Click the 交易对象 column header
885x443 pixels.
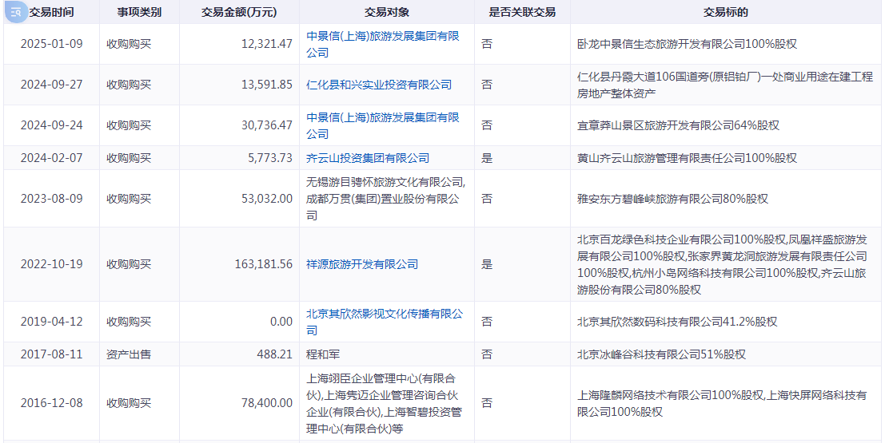pos(387,13)
